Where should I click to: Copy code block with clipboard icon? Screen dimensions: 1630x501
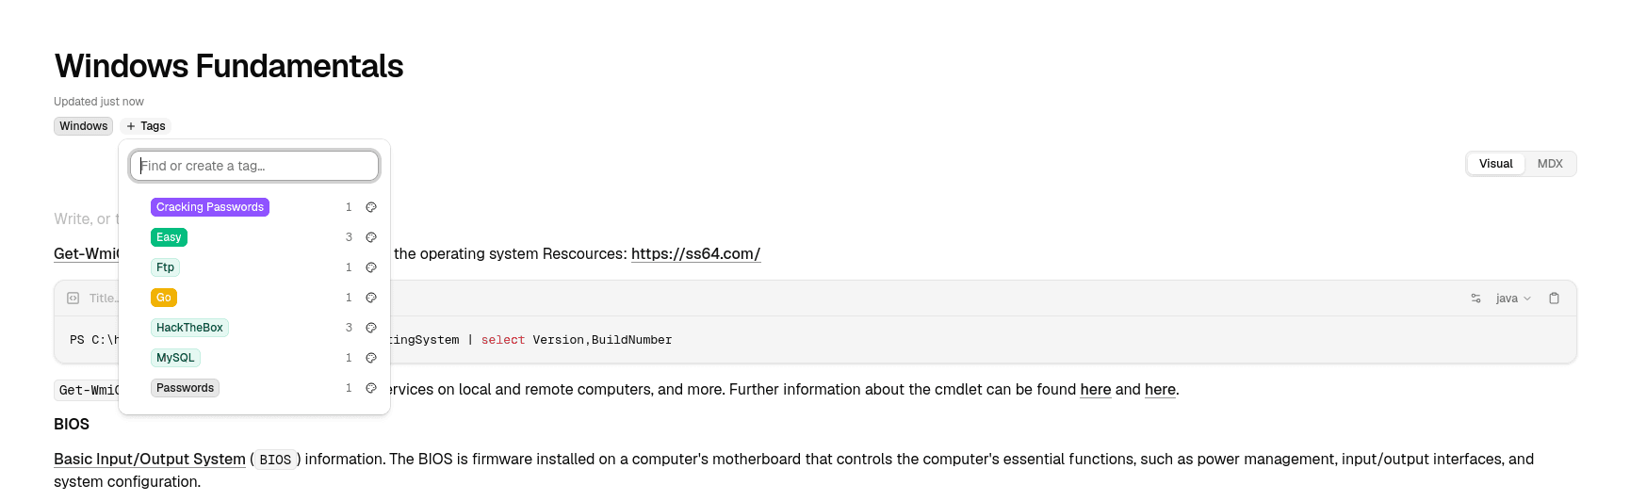click(x=1554, y=299)
